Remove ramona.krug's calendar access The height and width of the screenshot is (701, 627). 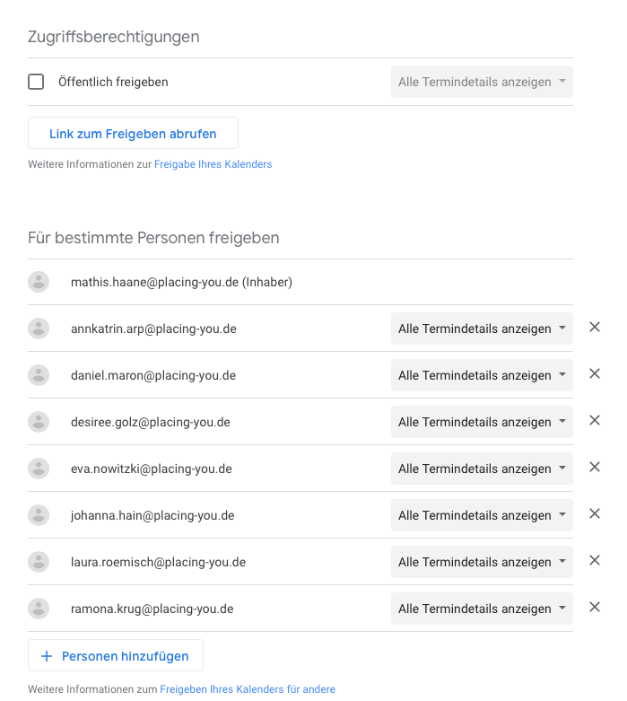594,608
